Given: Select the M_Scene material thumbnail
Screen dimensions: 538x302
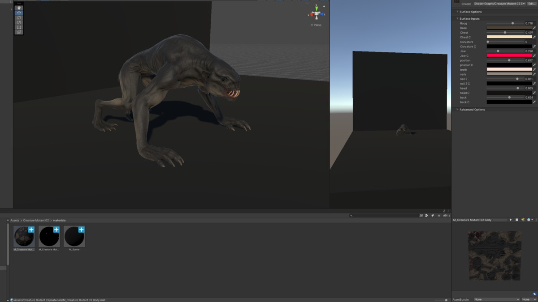Looking at the screenshot, I should [x=74, y=236].
